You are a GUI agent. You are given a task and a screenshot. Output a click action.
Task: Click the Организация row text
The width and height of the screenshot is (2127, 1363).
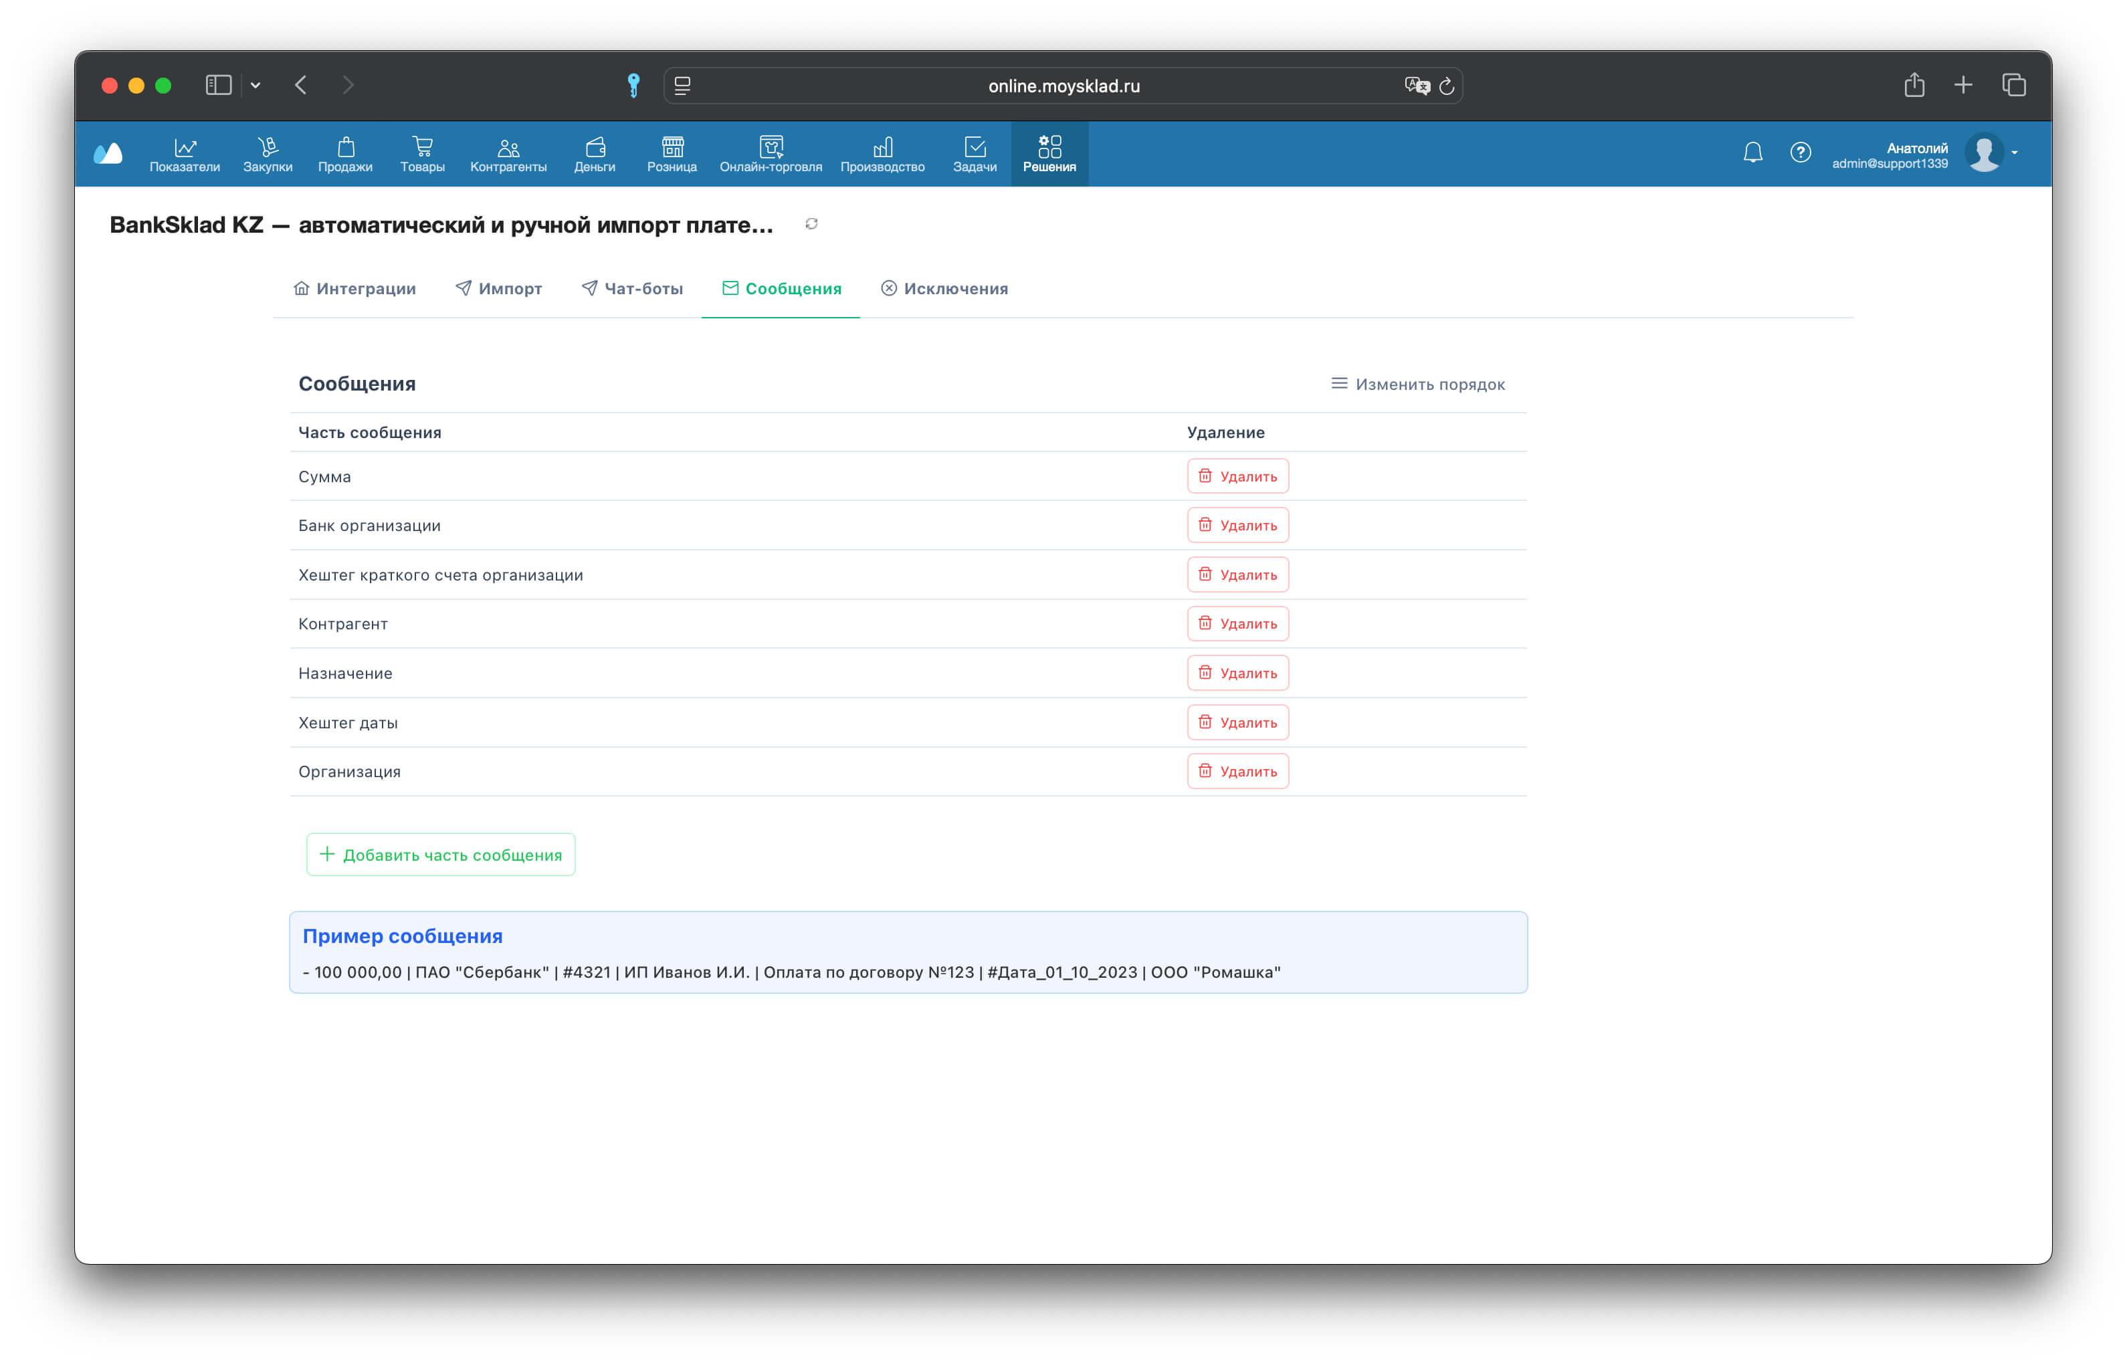coord(348,772)
